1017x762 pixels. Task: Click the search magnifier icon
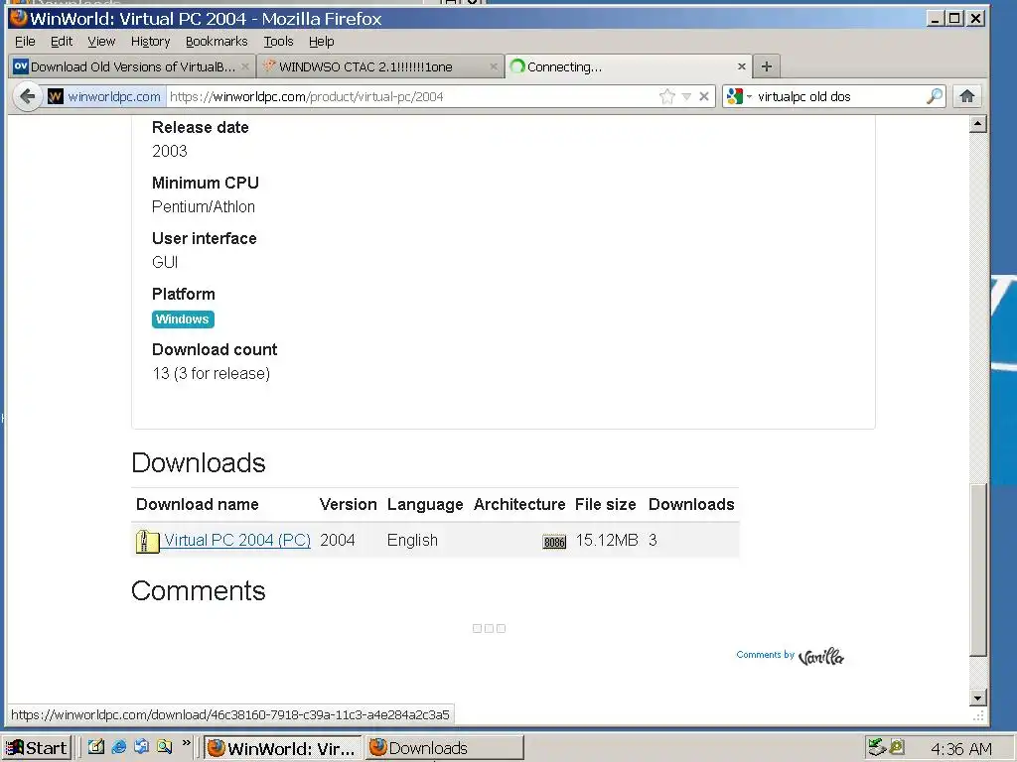[x=934, y=96]
